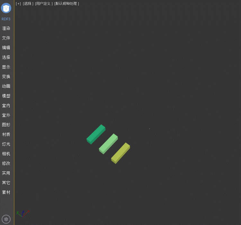Open the [默认明暗处理] shading menu

(67, 4)
